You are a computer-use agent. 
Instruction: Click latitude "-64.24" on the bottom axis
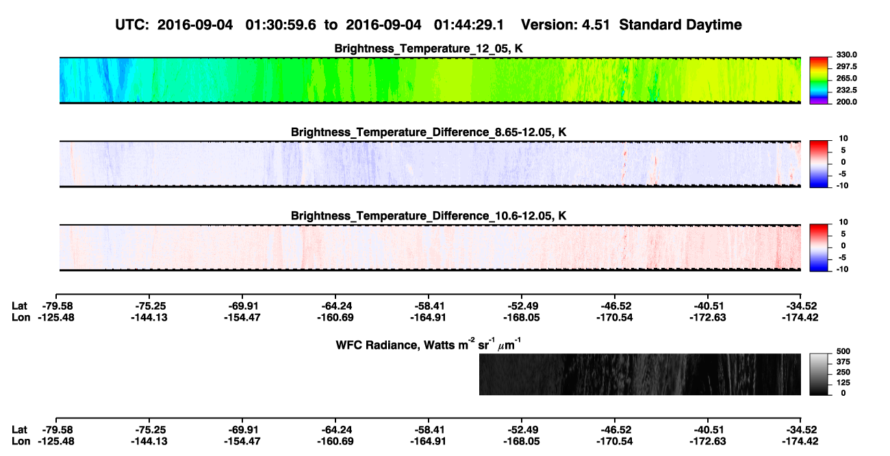click(x=335, y=430)
